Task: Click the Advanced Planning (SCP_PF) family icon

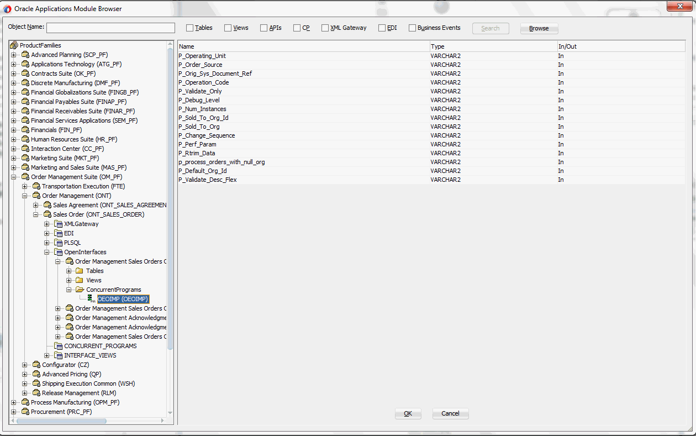Action: click(25, 55)
